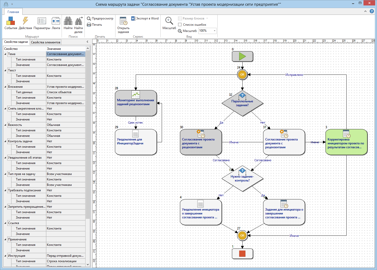This screenshot has width=377, height=270.
Task: Select the Уведомления об этапах row
Action: pyautogui.click(x=44, y=158)
